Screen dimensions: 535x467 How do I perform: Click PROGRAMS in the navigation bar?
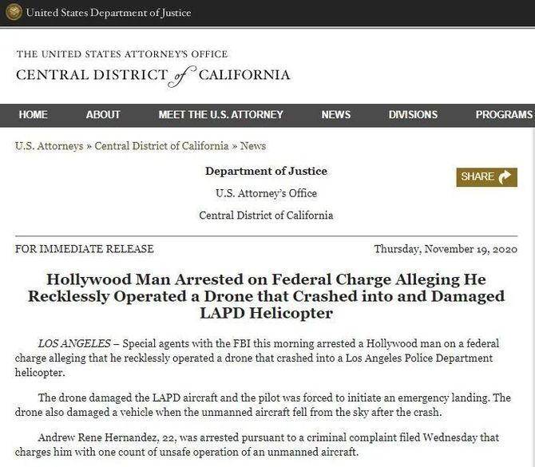[x=504, y=115]
